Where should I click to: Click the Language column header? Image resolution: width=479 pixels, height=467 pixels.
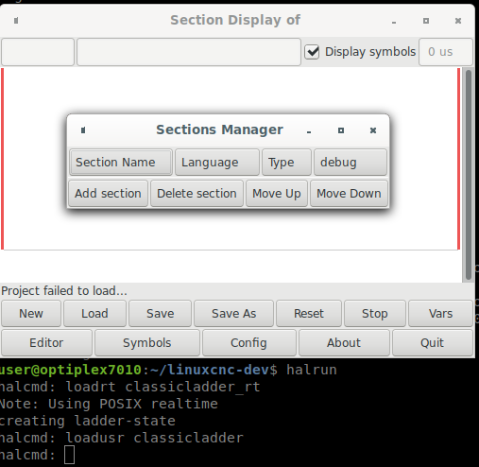click(x=217, y=163)
